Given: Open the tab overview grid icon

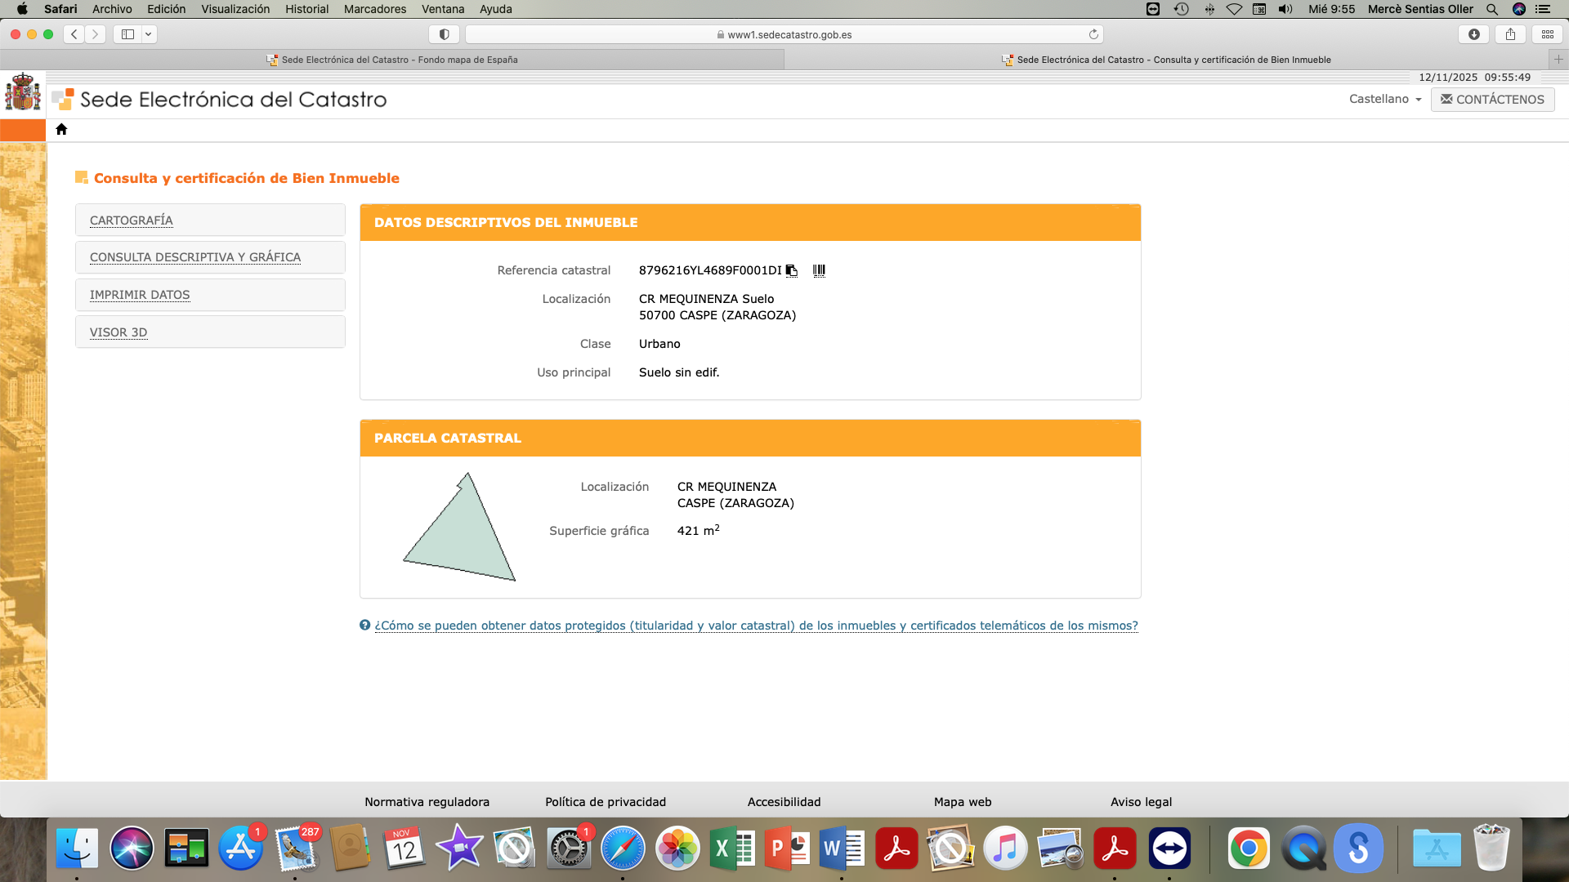Looking at the screenshot, I should click(1548, 34).
